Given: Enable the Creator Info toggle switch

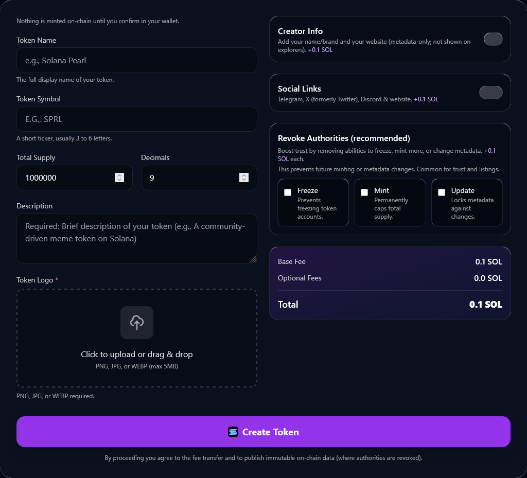Looking at the screenshot, I should 493,39.
